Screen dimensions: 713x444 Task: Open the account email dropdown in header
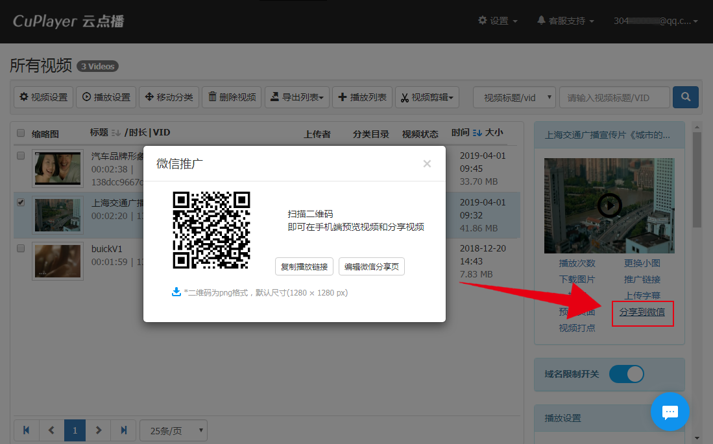656,21
